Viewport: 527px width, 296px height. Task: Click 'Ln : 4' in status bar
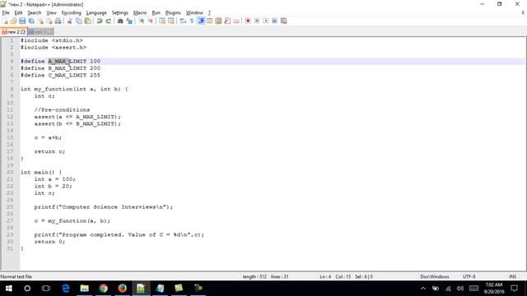coord(325,276)
